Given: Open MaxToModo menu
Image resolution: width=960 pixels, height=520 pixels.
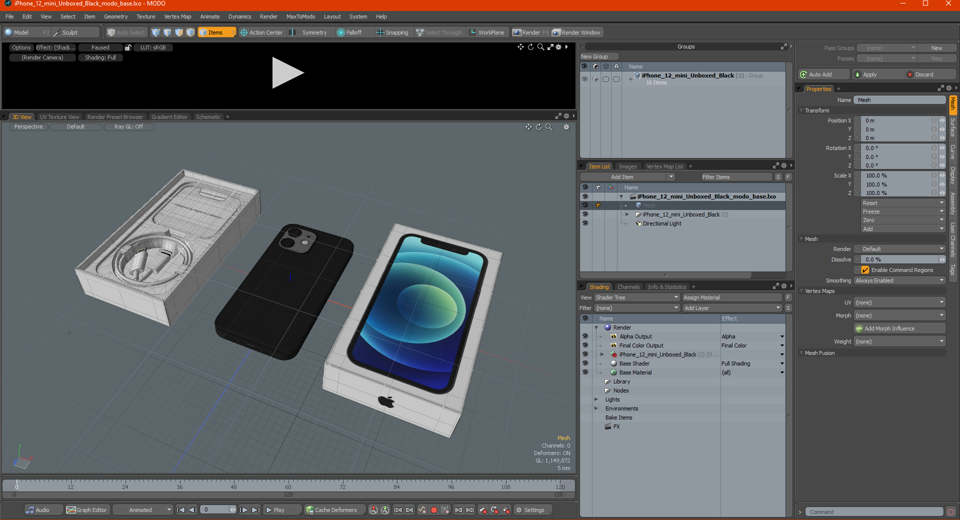Looking at the screenshot, I should pyautogui.click(x=300, y=16).
